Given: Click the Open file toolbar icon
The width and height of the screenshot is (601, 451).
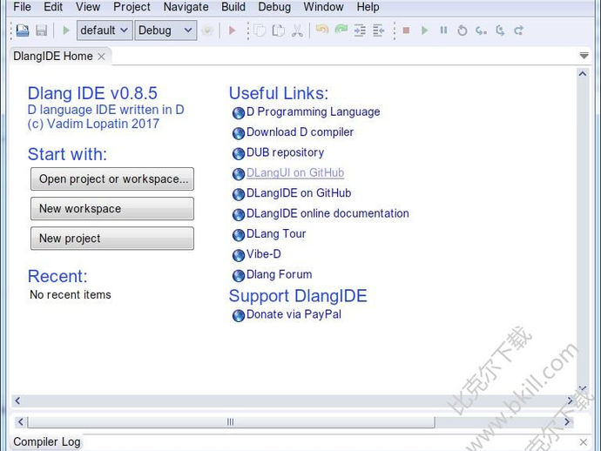Looking at the screenshot, I should (x=23, y=30).
